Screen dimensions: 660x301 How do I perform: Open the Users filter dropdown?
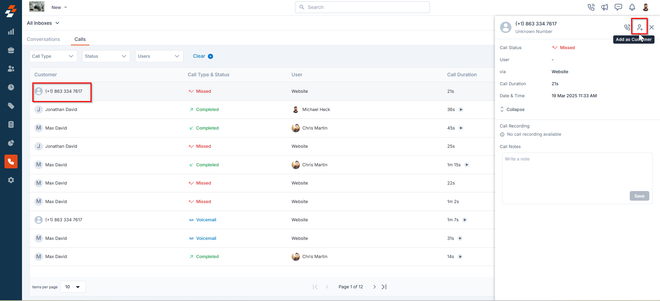pos(159,56)
